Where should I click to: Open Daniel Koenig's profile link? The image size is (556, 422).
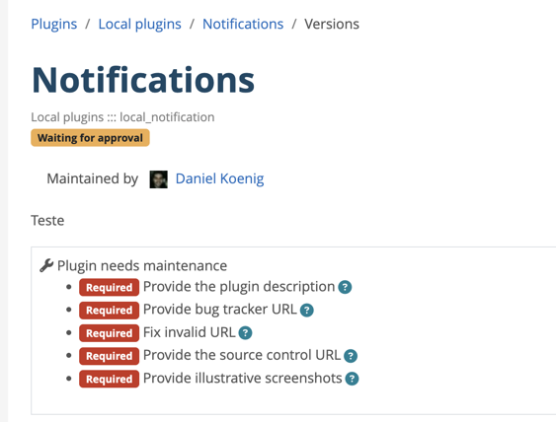click(219, 178)
